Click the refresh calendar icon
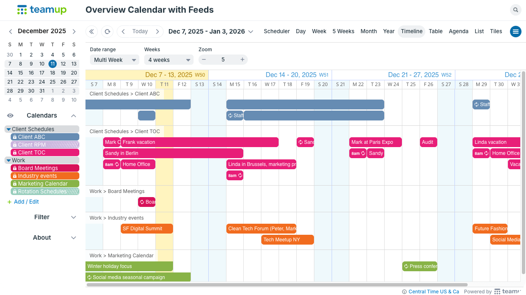The height and width of the screenshot is (295, 526). [107, 32]
